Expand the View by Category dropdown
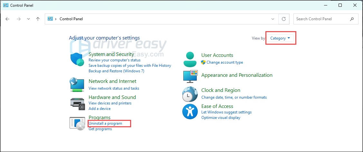 [x=280, y=38]
